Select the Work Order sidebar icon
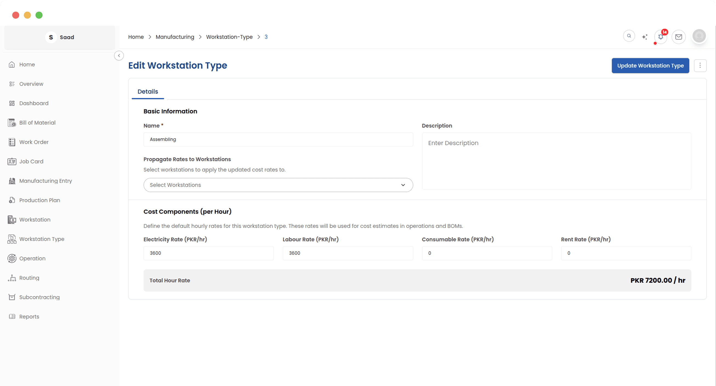The image size is (716, 386). point(12,142)
